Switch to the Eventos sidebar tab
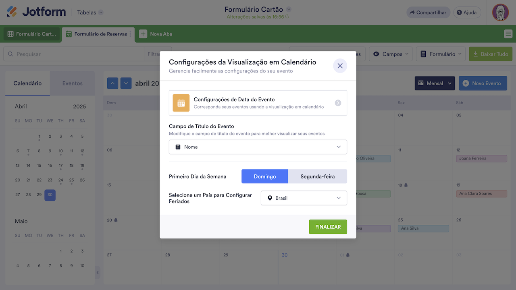Viewport: 516px width, 290px height. point(72,83)
